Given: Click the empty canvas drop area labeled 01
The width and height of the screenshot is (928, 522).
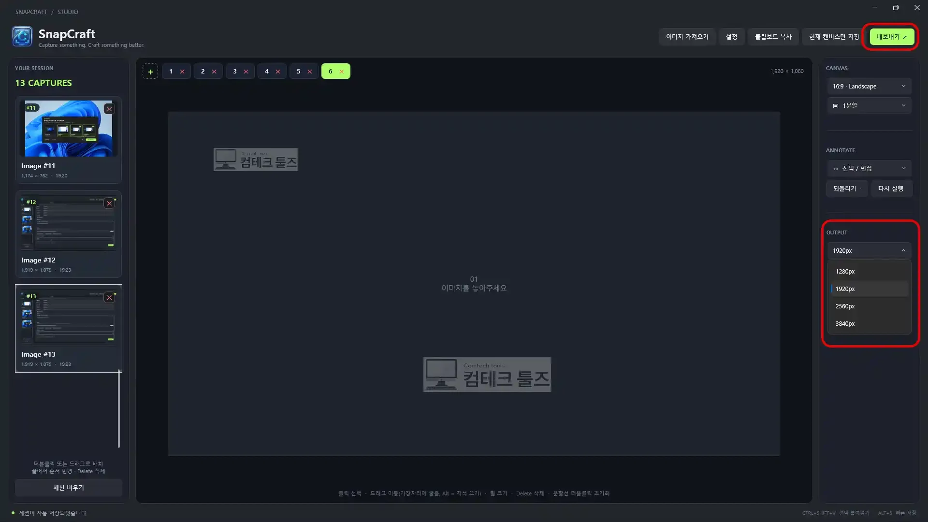Looking at the screenshot, I should (x=474, y=284).
